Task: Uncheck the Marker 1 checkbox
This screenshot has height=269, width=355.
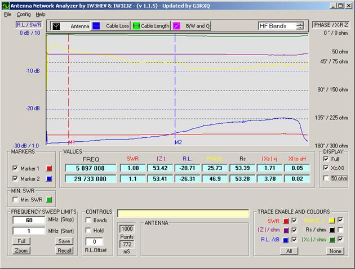Action: 15,168
